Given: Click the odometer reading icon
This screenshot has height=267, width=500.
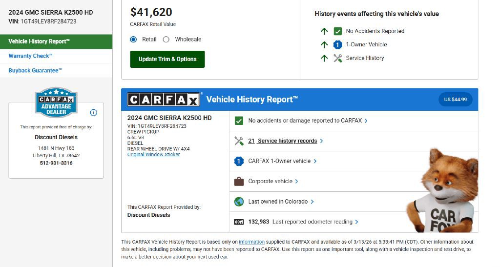Looking at the screenshot, I should (239, 222).
